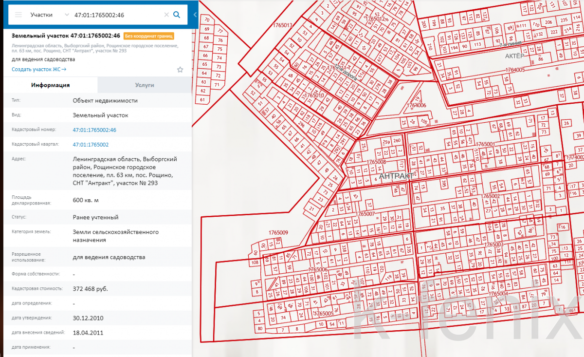
Task: Switch to the Информация tab
Action: pyautogui.click(x=50, y=85)
